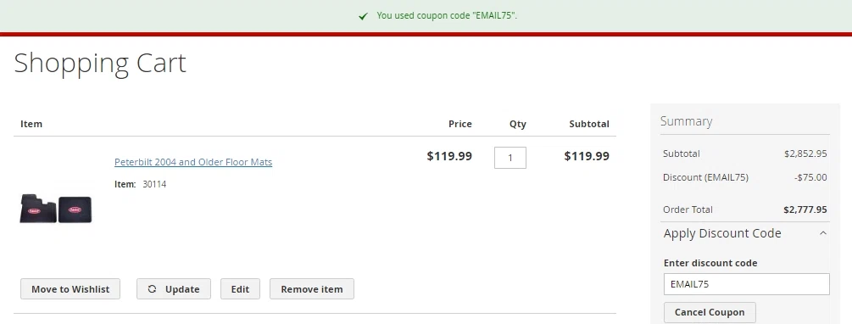Click the Shopping Cart page title
Viewport: 852px width, 324px height.
(x=100, y=63)
